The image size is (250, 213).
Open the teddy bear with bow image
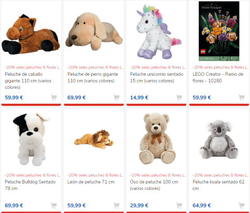click(156, 138)
